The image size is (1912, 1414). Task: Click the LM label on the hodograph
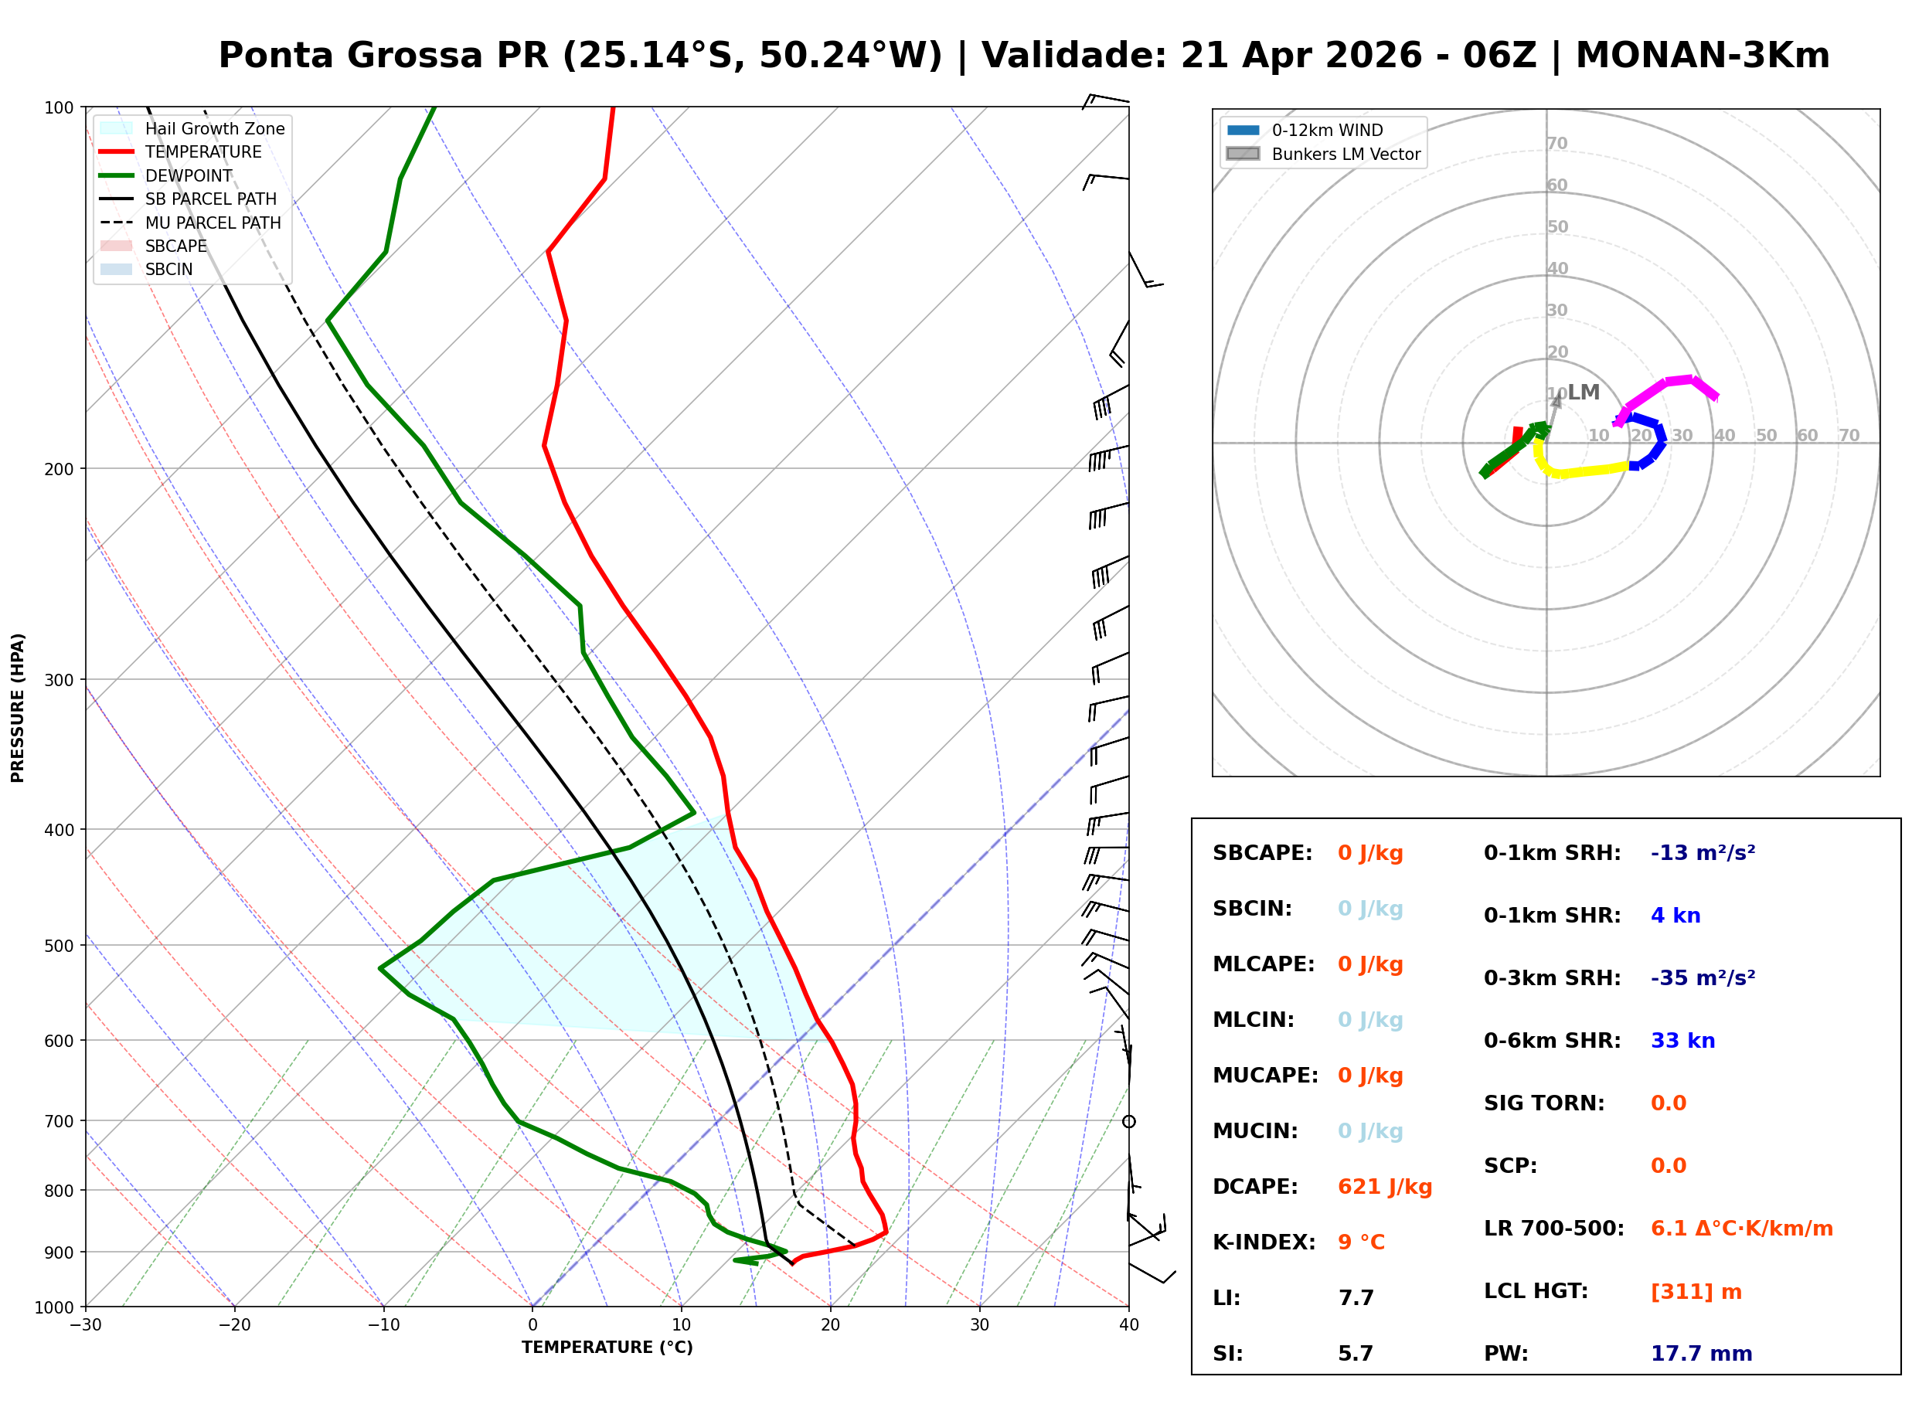[x=1583, y=392]
